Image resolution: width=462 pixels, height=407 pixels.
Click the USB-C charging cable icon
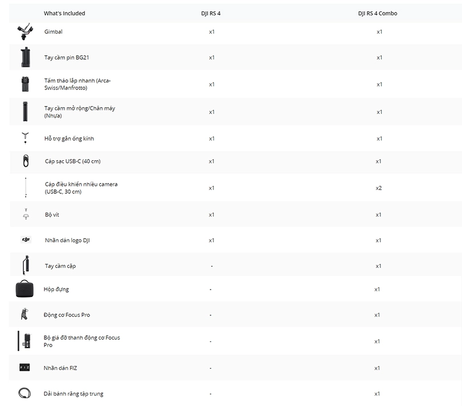25,161
